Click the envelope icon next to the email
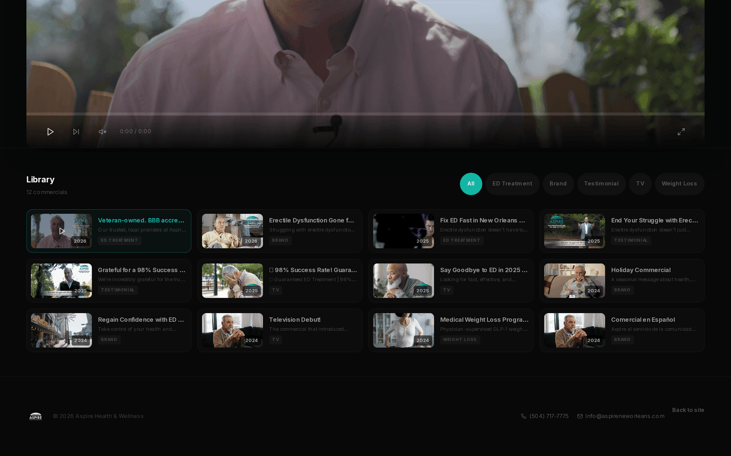This screenshot has height=456, width=731. tap(579, 416)
